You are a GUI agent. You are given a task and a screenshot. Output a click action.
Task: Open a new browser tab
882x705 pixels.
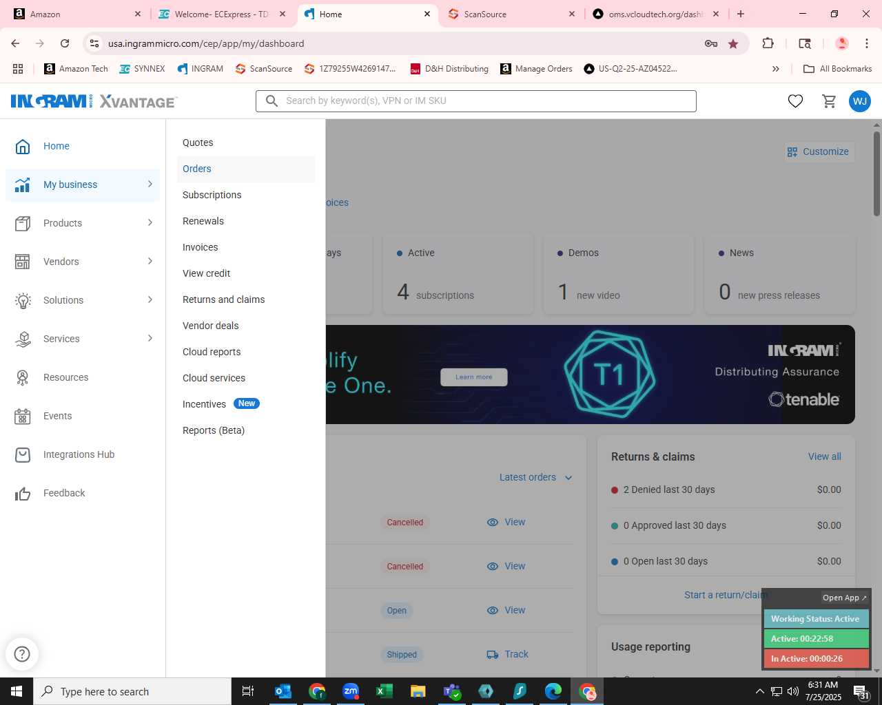741,14
